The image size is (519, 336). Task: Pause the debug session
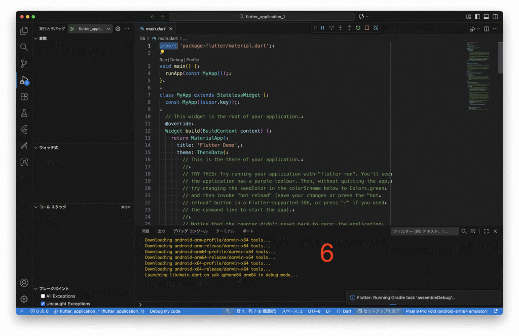point(322,28)
